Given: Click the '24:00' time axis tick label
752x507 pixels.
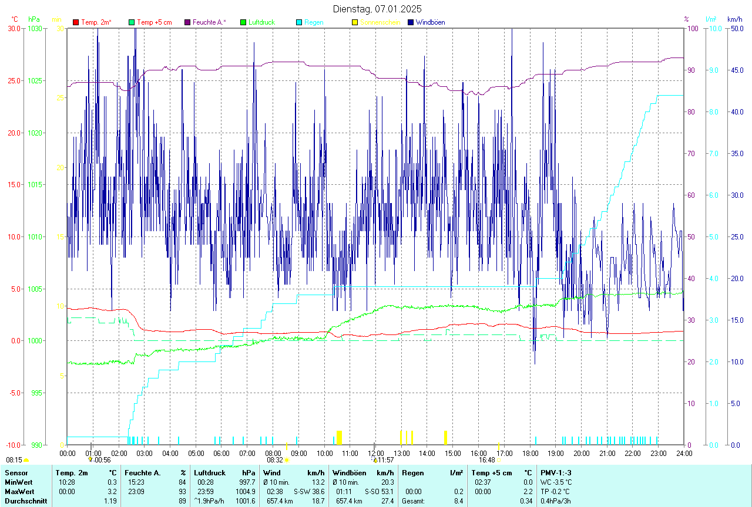Looking at the screenshot, I should pyautogui.click(x=684, y=454).
